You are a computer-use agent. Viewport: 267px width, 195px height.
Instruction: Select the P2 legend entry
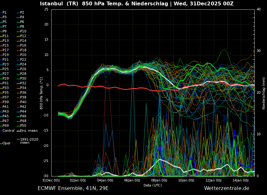(20, 13)
